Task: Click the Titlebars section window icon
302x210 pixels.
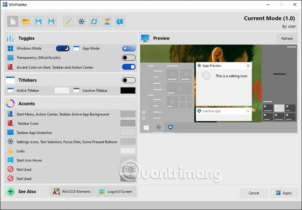Action: click(10, 80)
